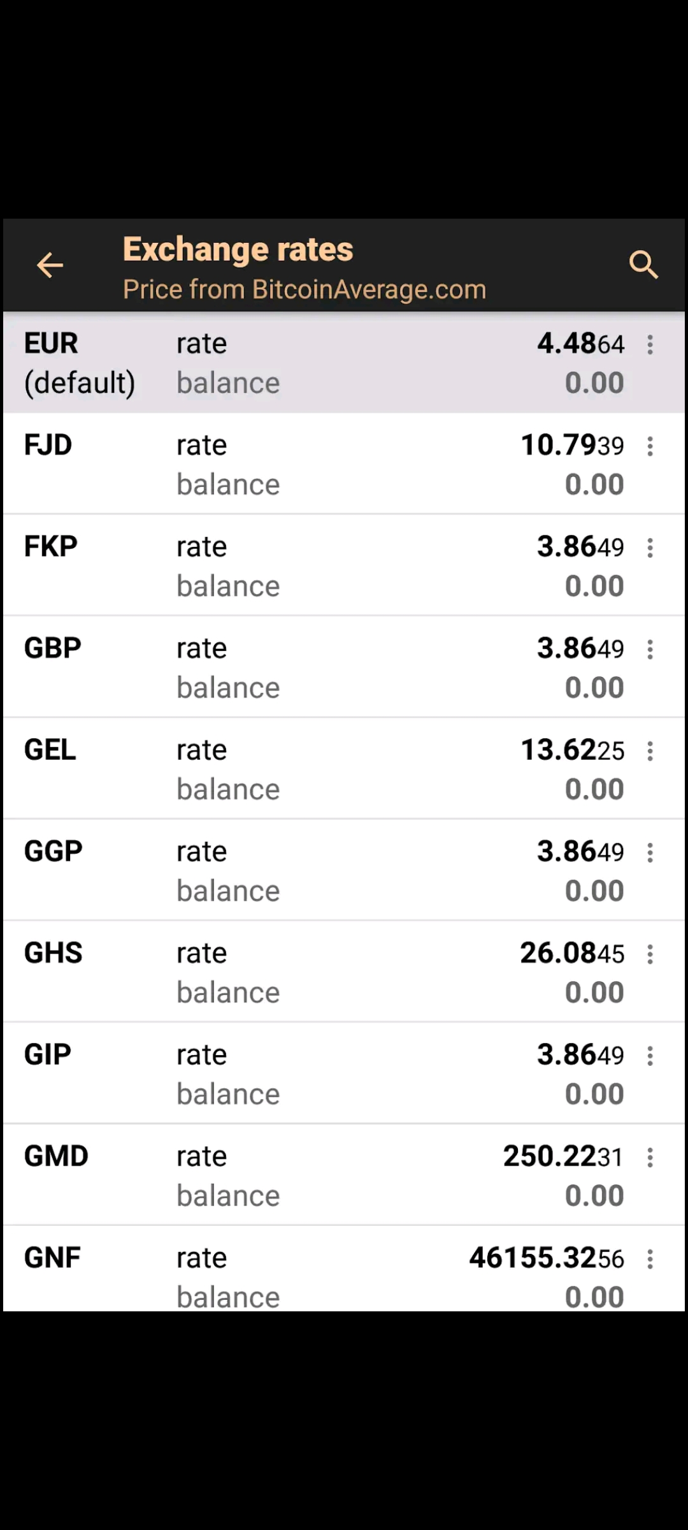Open the three-dot menu for GHS
Image resolution: width=688 pixels, height=1530 pixels.
tap(650, 954)
